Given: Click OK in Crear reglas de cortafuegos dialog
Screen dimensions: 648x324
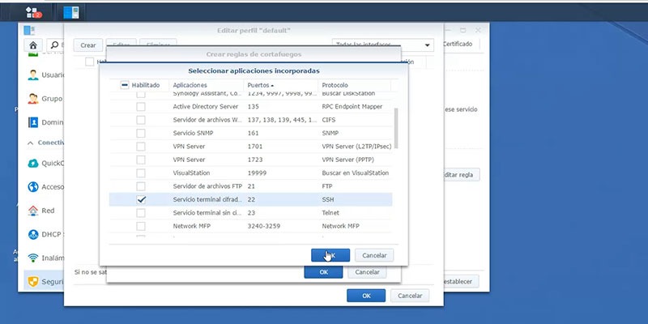Looking at the screenshot, I should point(323,272).
